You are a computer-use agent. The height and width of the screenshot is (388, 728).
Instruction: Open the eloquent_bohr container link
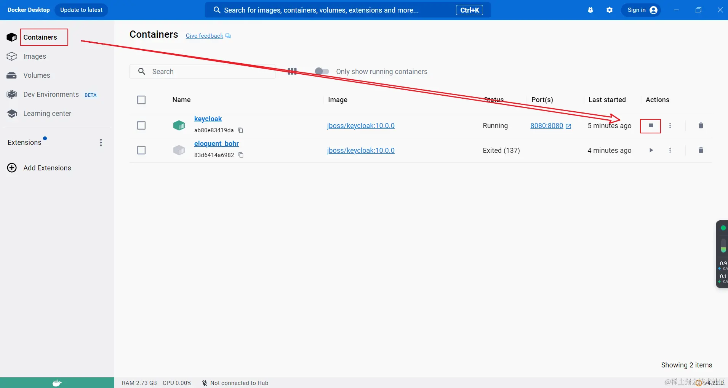click(x=216, y=144)
